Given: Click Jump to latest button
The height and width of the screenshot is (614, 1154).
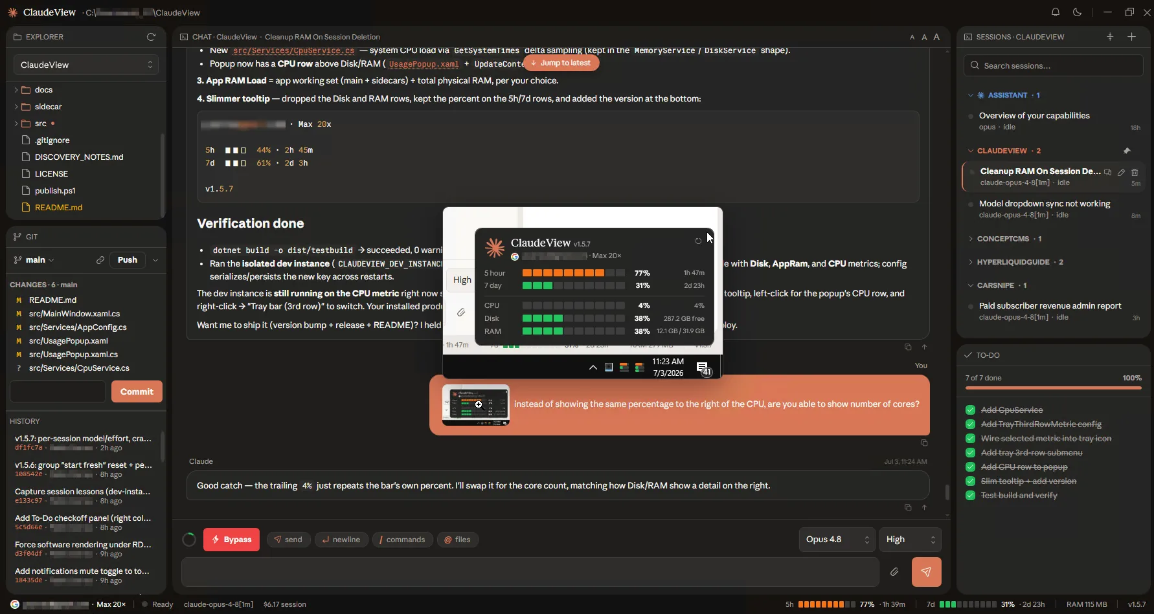Looking at the screenshot, I should coord(561,63).
